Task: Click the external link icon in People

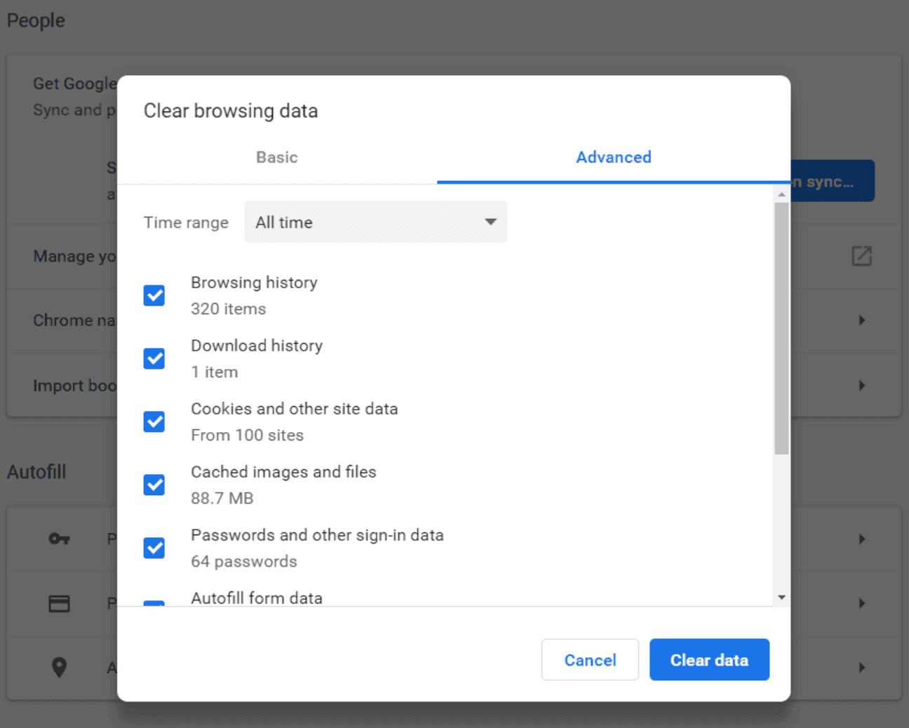Action: [x=861, y=256]
